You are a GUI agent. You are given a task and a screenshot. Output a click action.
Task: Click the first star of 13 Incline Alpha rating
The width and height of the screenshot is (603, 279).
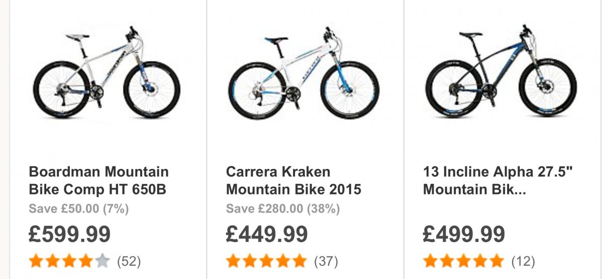click(x=430, y=261)
